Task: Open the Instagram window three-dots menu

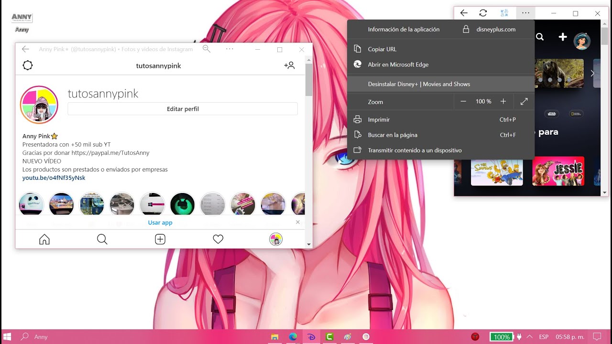Action: click(x=229, y=49)
